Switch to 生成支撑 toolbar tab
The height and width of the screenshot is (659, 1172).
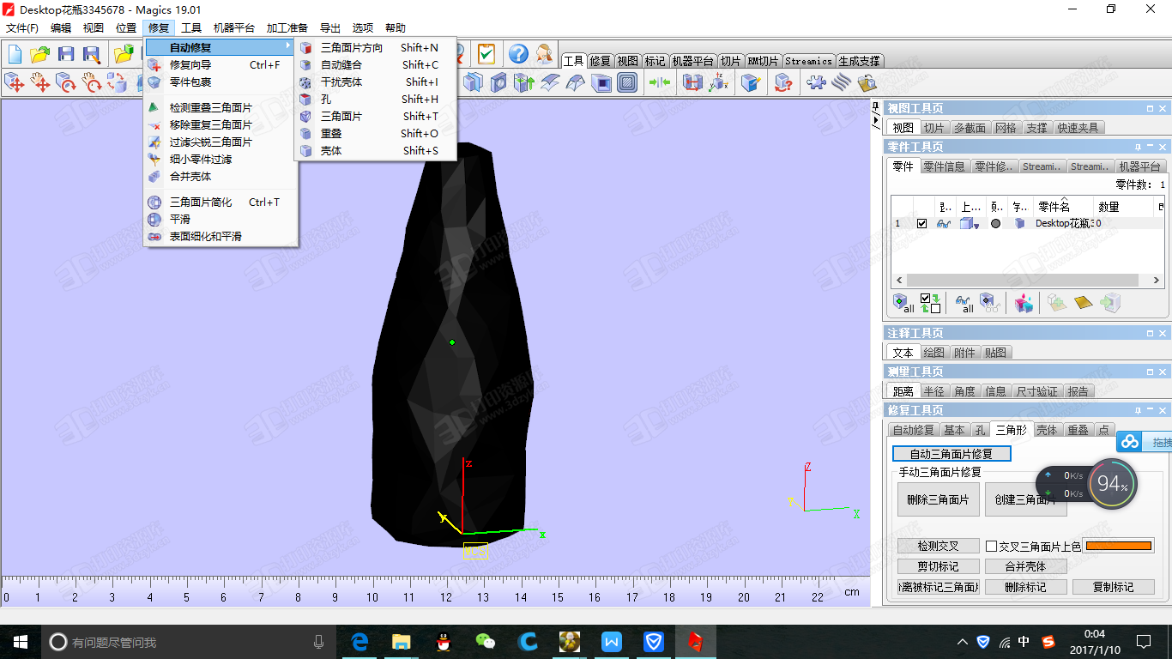click(x=860, y=61)
